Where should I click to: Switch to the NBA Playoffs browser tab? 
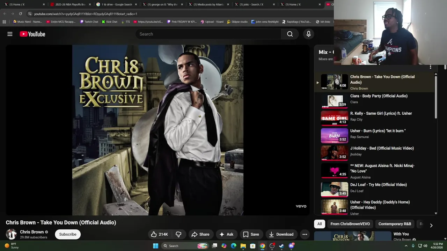click(70, 5)
